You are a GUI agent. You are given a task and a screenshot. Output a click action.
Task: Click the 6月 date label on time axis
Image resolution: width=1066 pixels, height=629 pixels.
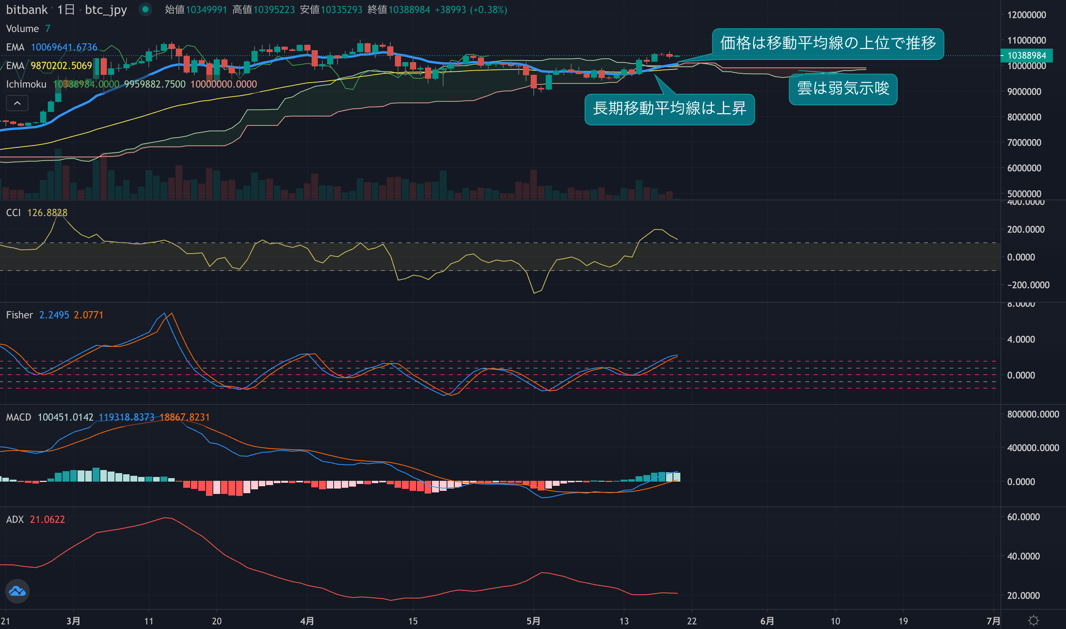[767, 621]
